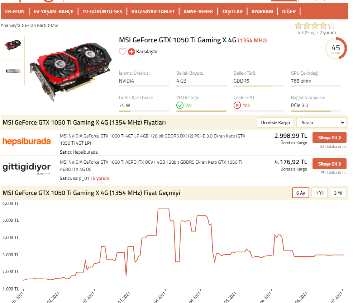Go to MSI breadcrumb

coord(54,25)
